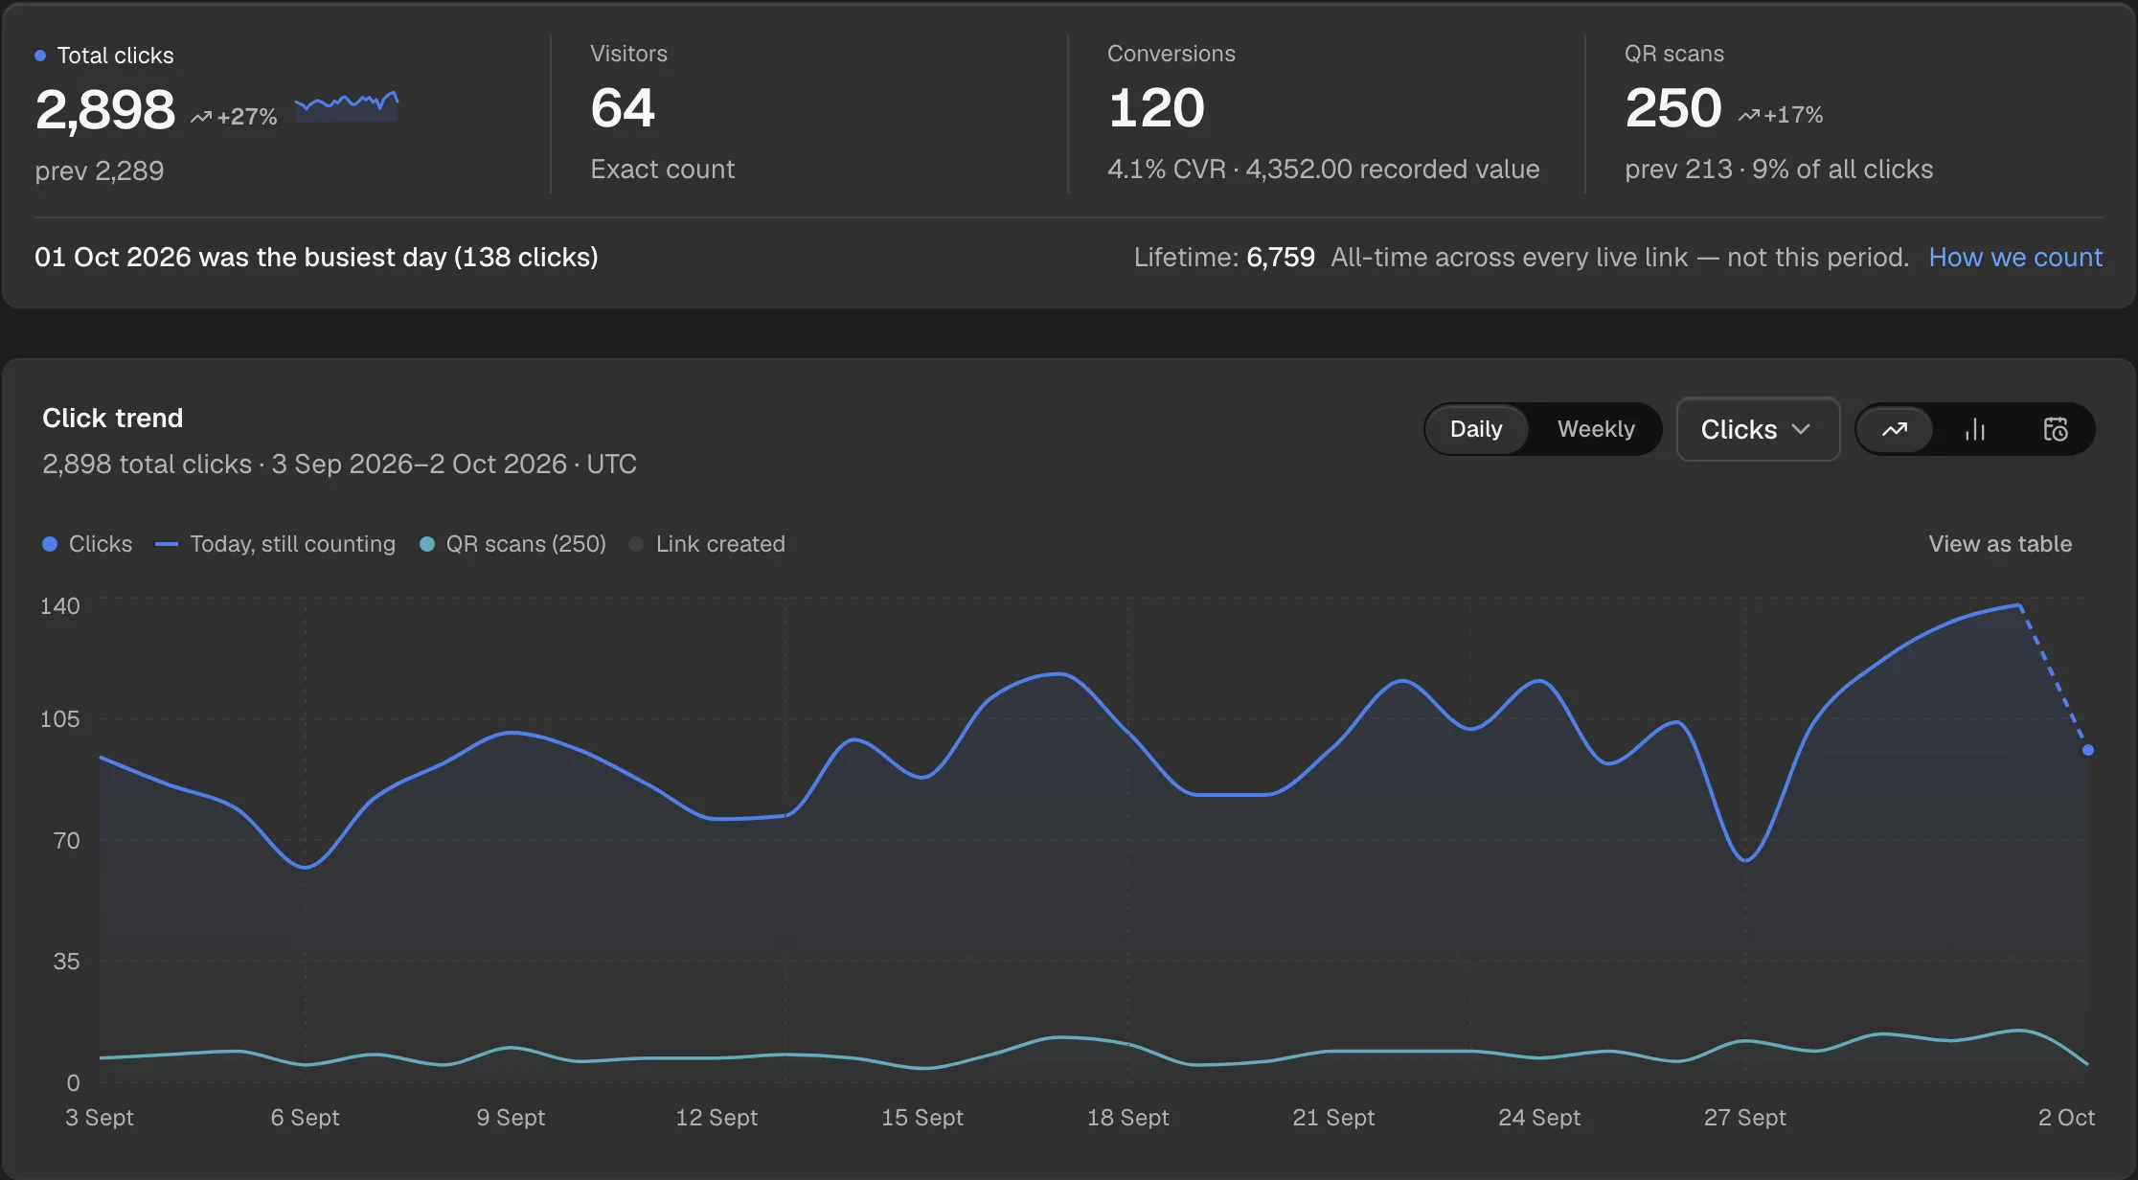Select the QR scans count 250

coord(1673,107)
